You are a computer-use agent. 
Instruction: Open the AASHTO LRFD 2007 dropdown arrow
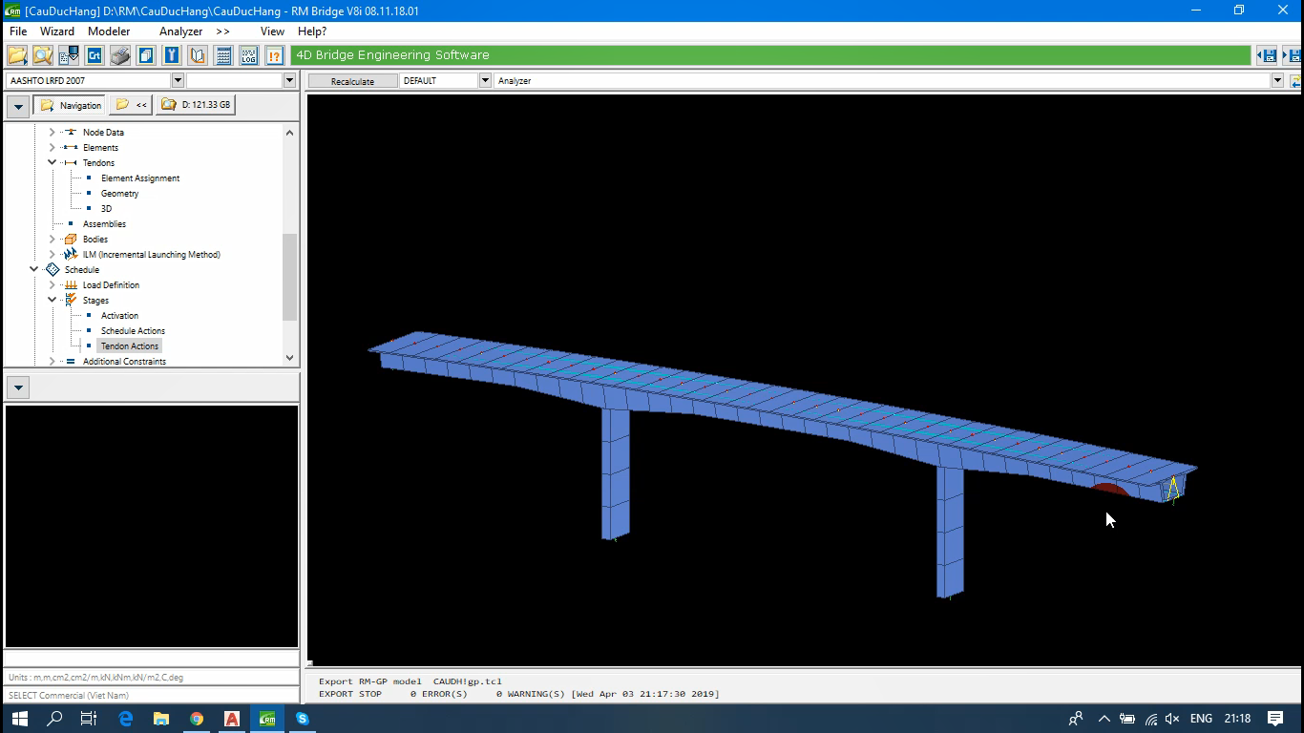click(178, 81)
